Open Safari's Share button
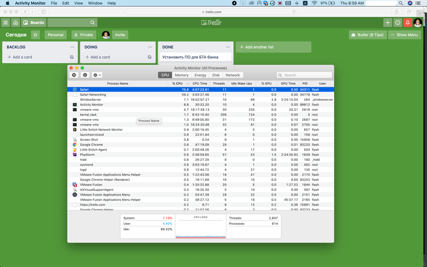This screenshot has height=267, width=427. click(397, 12)
